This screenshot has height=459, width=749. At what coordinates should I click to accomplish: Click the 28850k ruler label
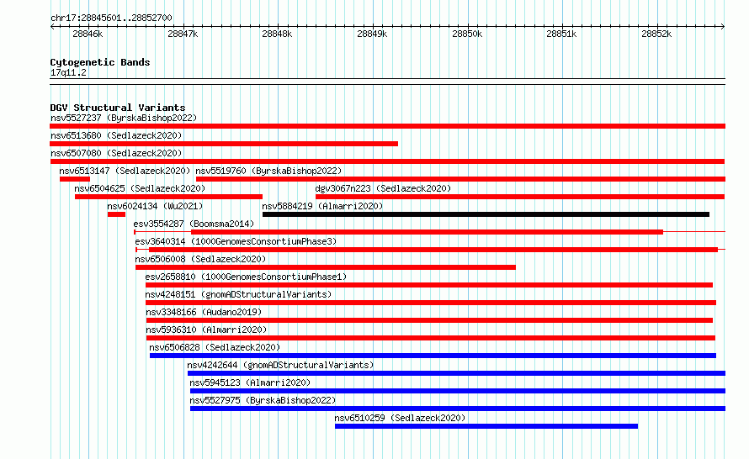(467, 34)
